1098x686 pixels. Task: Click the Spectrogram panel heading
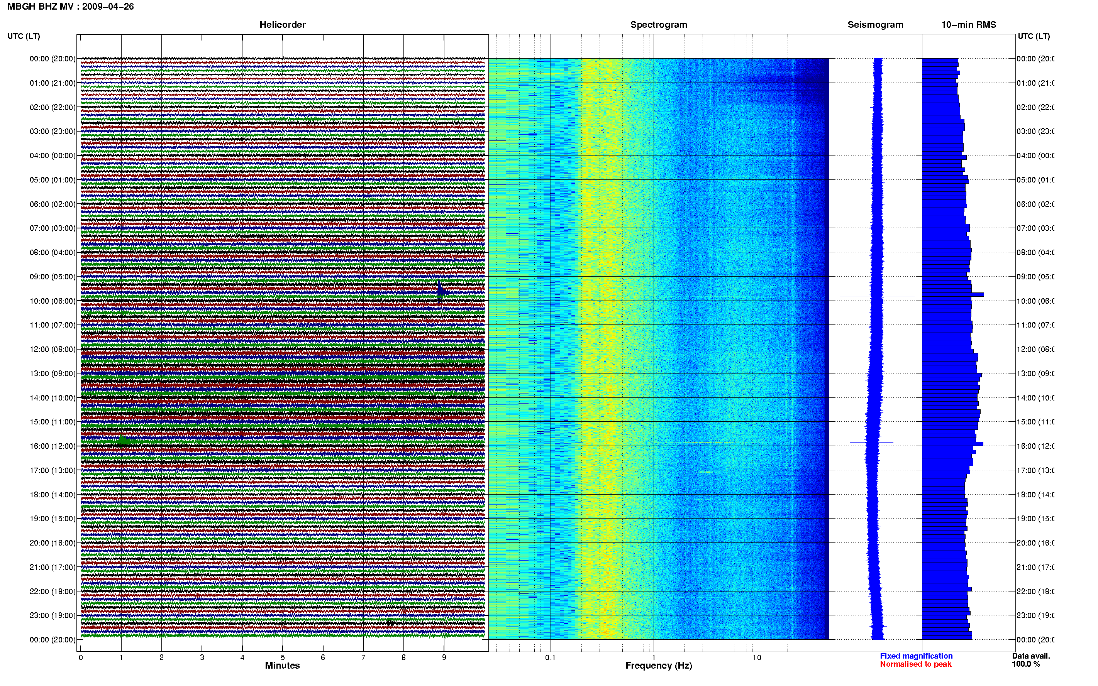pos(659,25)
